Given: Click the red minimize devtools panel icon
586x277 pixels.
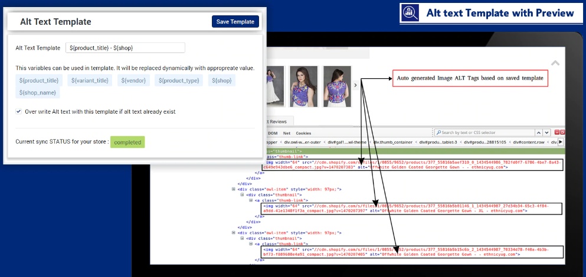Looking at the screenshot, I should tap(556, 133).
